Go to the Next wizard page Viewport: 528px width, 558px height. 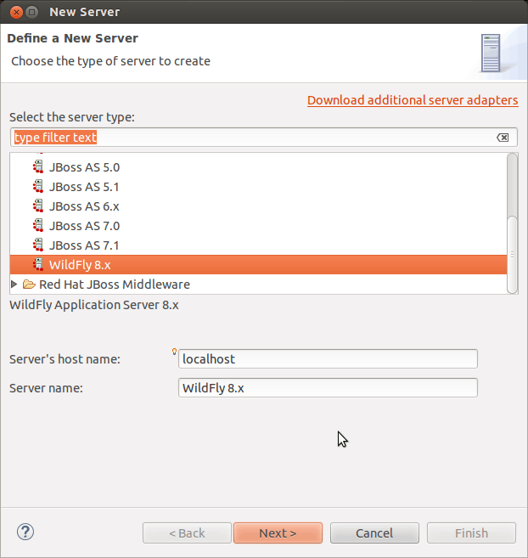278,533
